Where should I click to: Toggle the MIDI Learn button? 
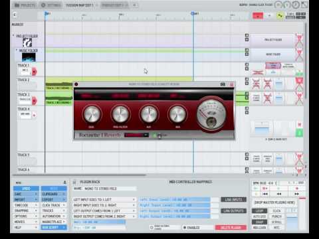click(x=259, y=227)
